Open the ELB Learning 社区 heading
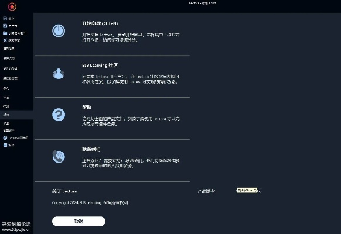Viewport: 341px width, 234px height. [100, 65]
